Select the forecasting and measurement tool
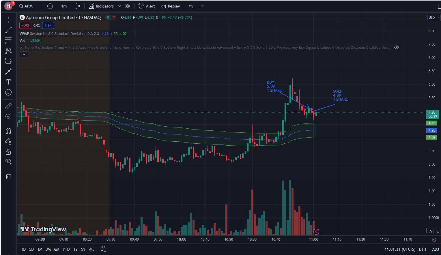The image size is (441, 255). coord(8,61)
